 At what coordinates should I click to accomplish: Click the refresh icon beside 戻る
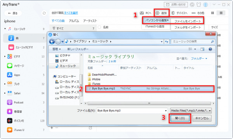coord(44,13)
